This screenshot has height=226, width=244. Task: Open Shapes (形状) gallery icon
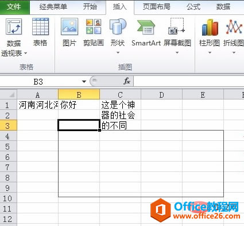pos(118,26)
